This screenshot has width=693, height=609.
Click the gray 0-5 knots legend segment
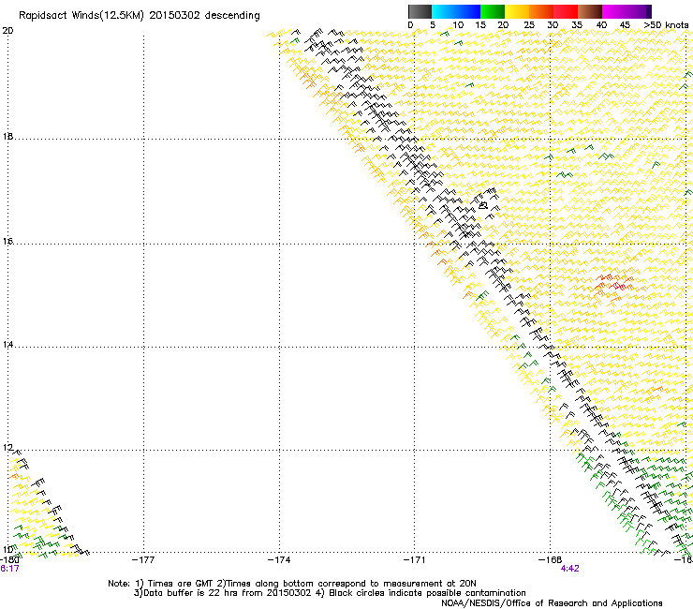pyautogui.click(x=420, y=11)
